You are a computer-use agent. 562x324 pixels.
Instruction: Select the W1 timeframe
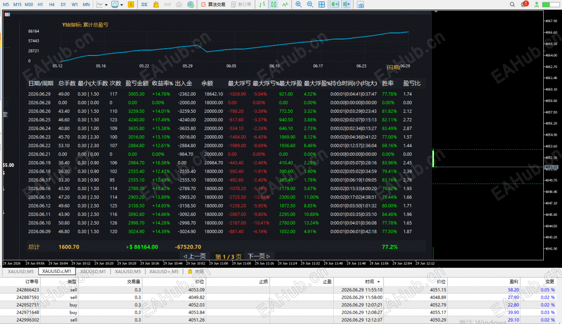[x=75, y=5]
